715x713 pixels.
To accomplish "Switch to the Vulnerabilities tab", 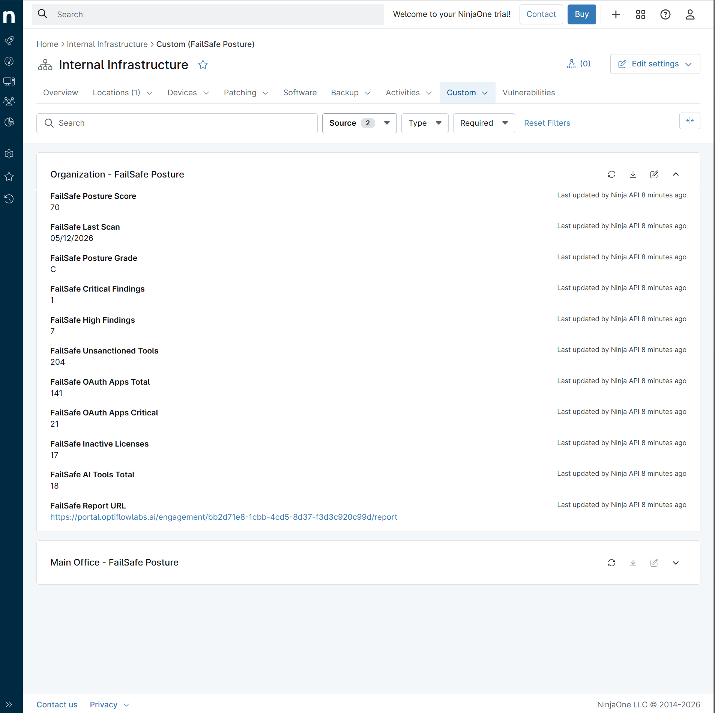I will pyautogui.click(x=529, y=93).
